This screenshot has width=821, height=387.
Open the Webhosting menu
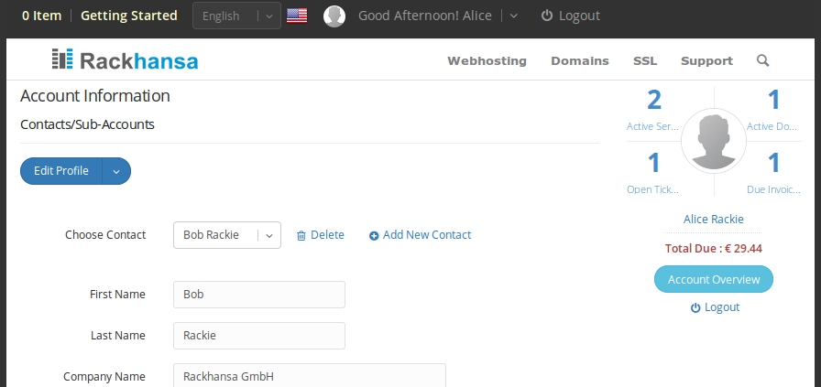487,60
